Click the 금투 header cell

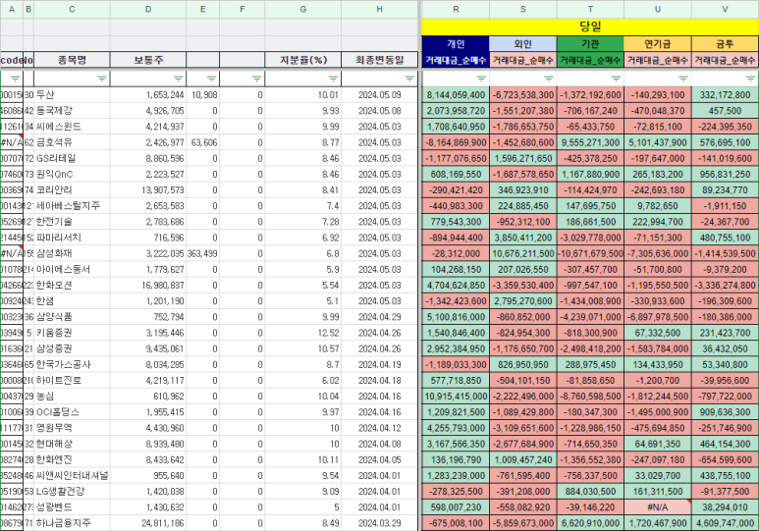725,43
